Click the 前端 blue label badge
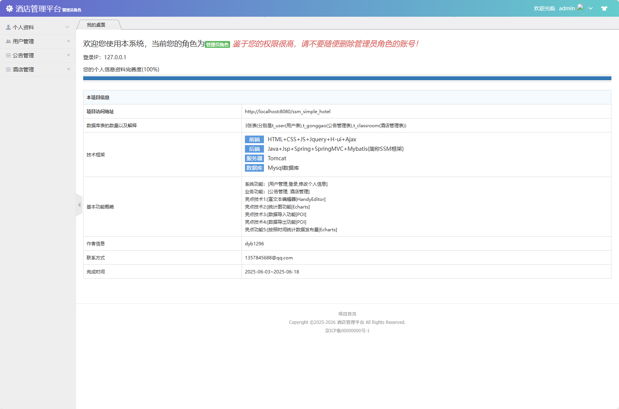This screenshot has height=409, width=619. pos(254,139)
